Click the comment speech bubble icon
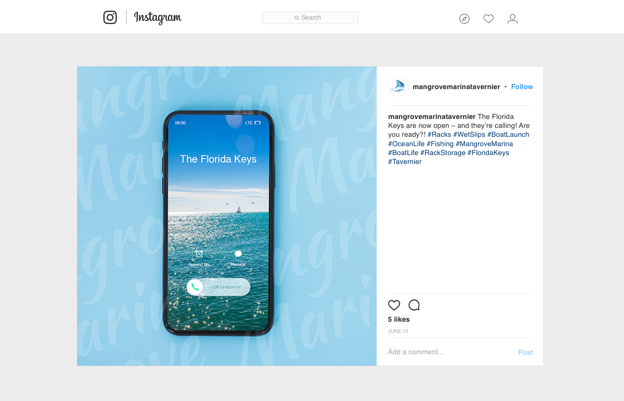 [x=414, y=305]
